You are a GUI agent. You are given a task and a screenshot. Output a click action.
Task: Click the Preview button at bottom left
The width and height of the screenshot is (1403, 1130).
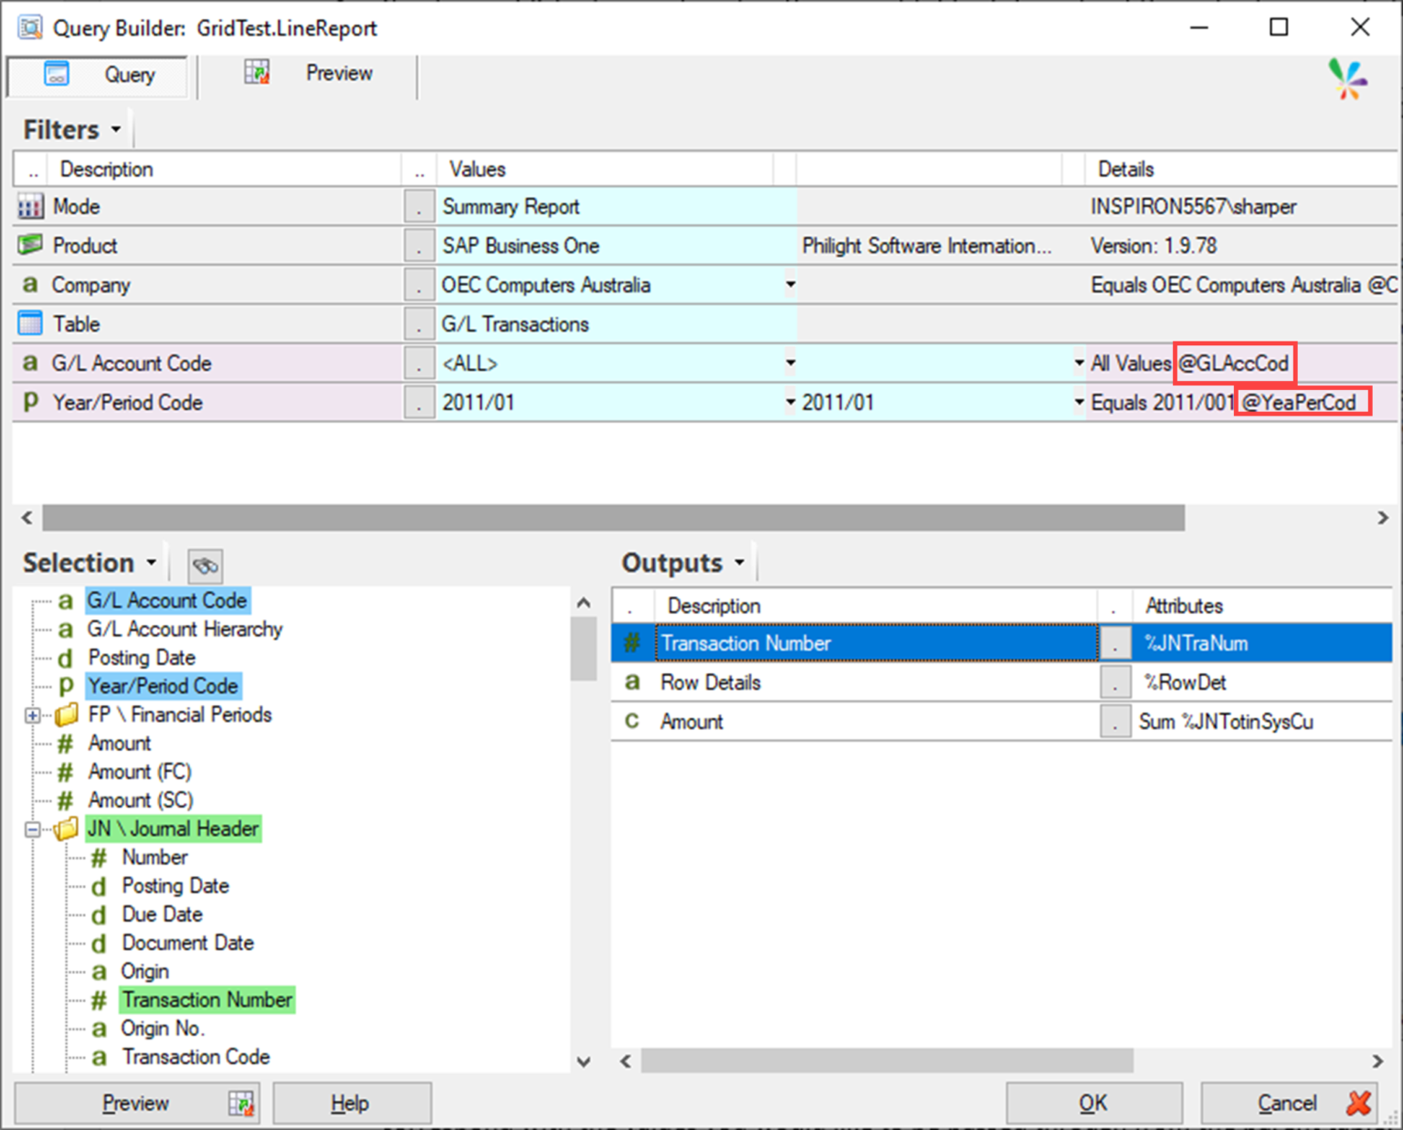[137, 1104]
